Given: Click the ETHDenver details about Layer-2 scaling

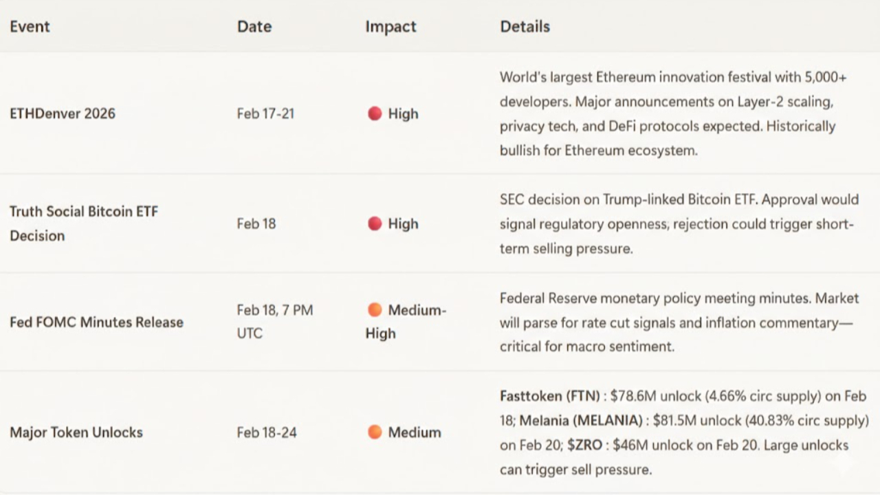Looking at the screenshot, I should pos(666,102).
